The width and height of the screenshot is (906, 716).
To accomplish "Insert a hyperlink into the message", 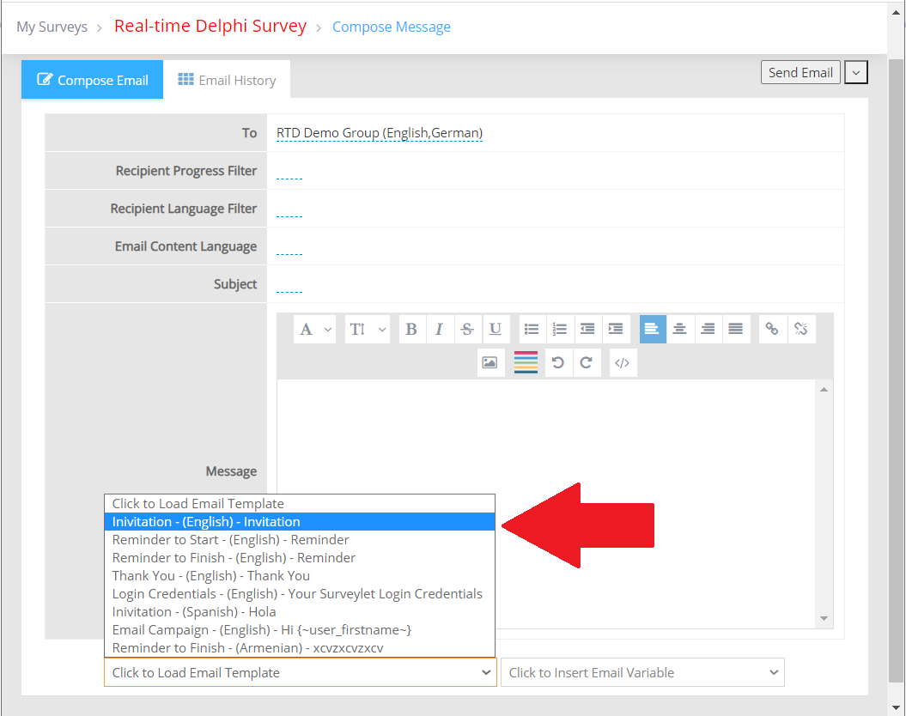I will tap(772, 330).
